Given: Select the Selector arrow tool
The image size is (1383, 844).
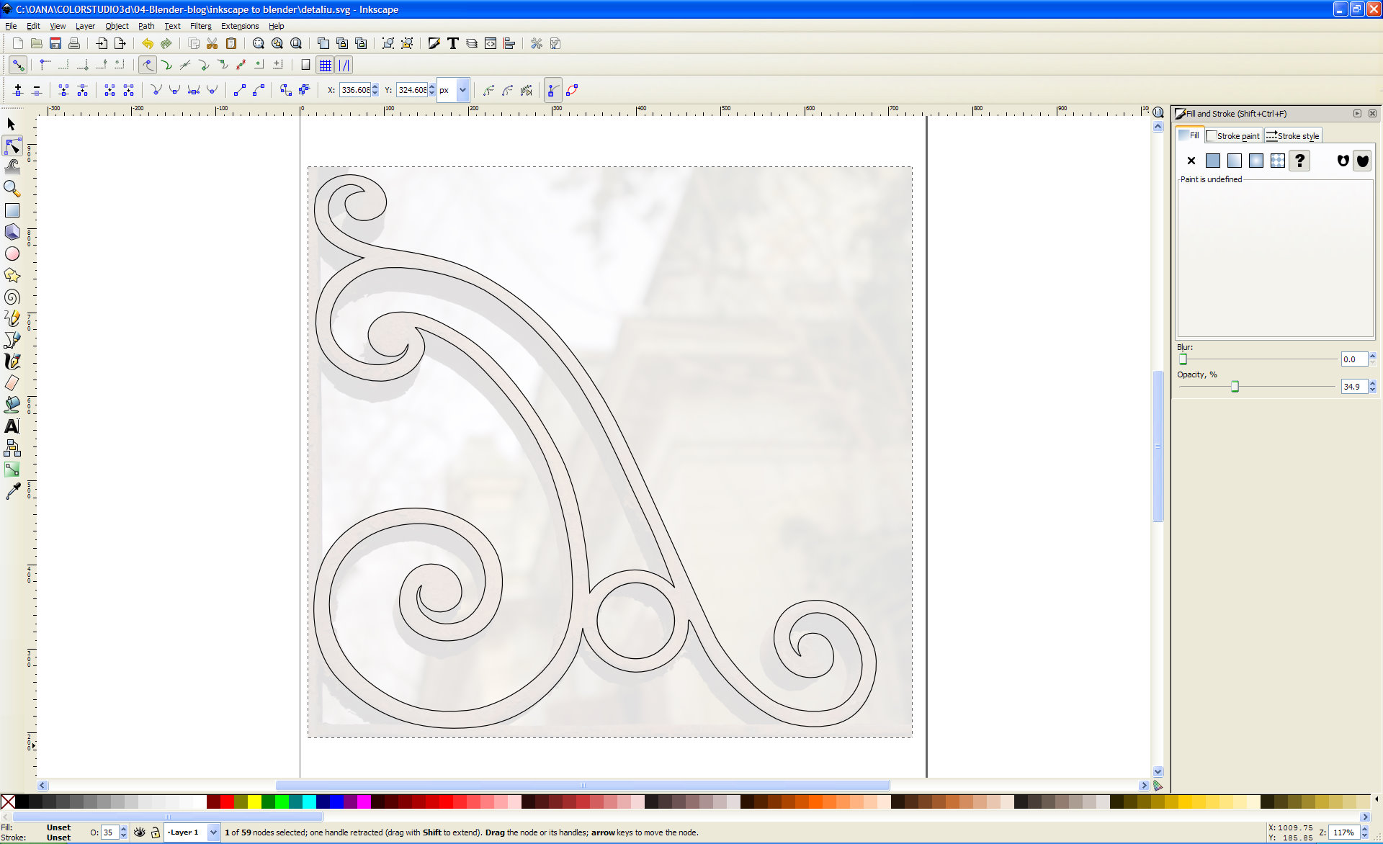Looking at the screenshot, I should [12, 125].
